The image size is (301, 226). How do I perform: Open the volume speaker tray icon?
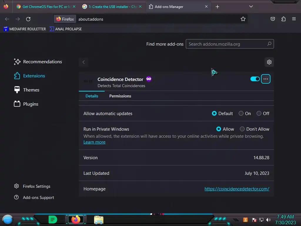268,220
